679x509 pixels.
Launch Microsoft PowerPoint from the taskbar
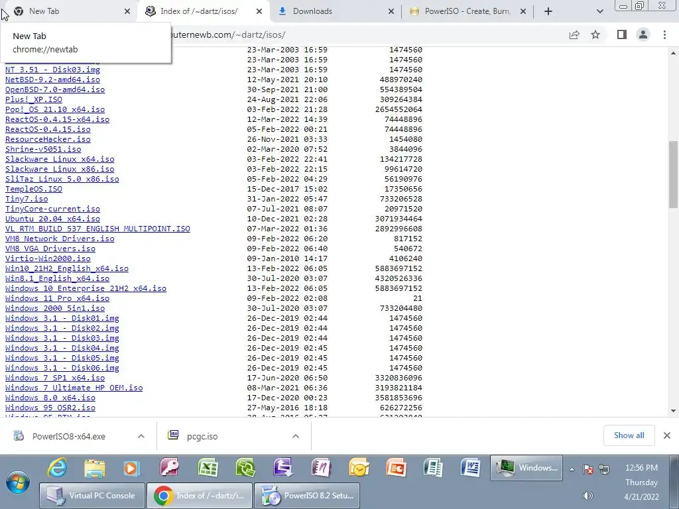pos(397,468)
